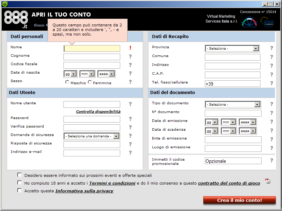
Task: Open the birth month (mm) dropdown
Action: (87, 74)
